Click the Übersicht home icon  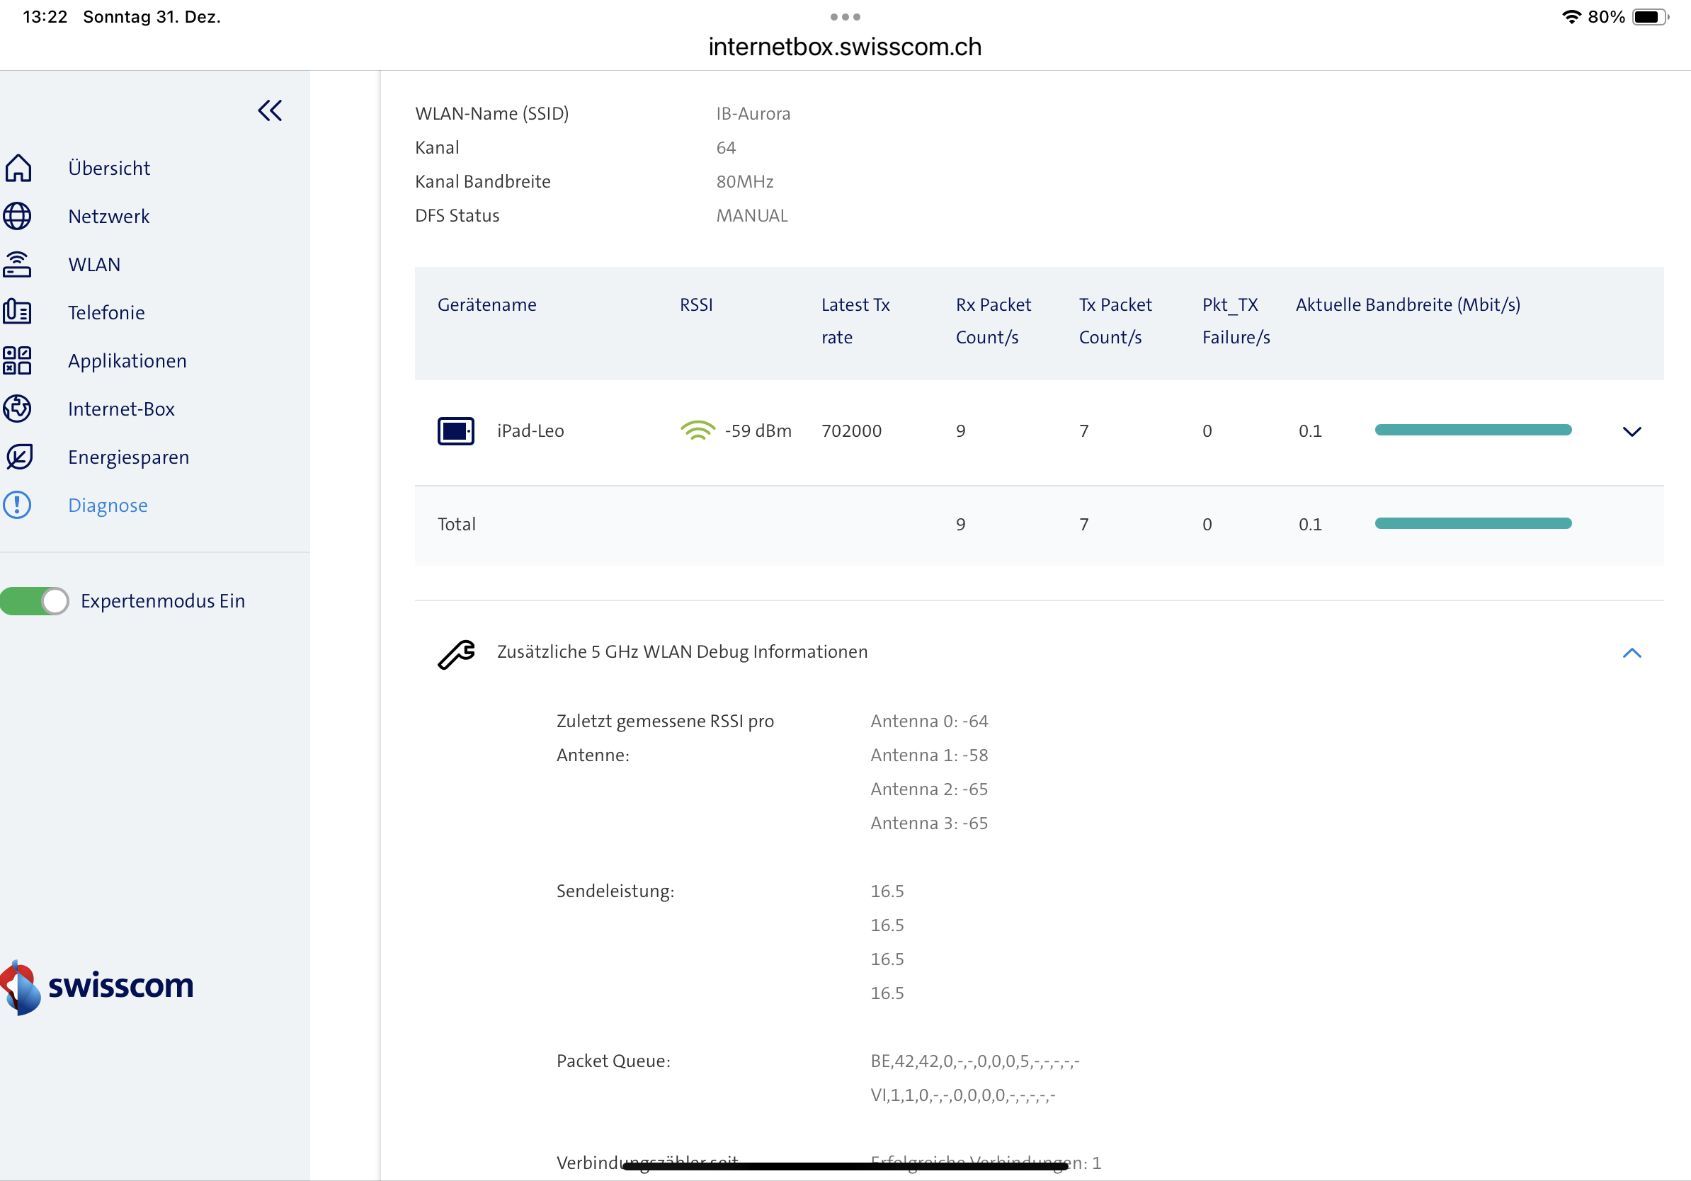[x=18, y=168]
